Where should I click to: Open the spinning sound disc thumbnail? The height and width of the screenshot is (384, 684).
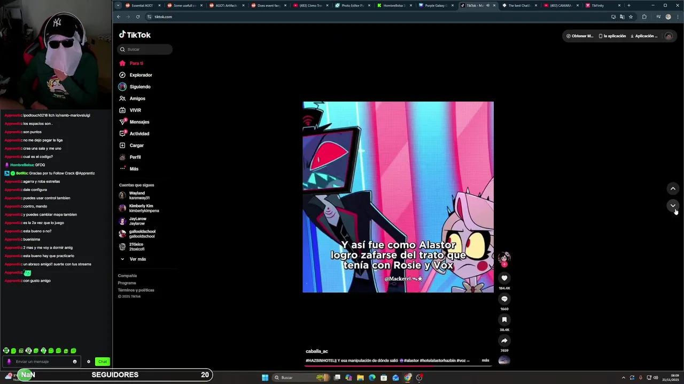click(504, 361)
